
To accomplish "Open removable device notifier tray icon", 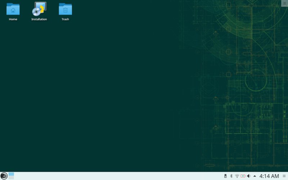I will [225, 176].
